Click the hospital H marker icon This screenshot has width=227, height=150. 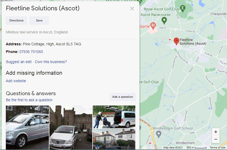point(153,25)
